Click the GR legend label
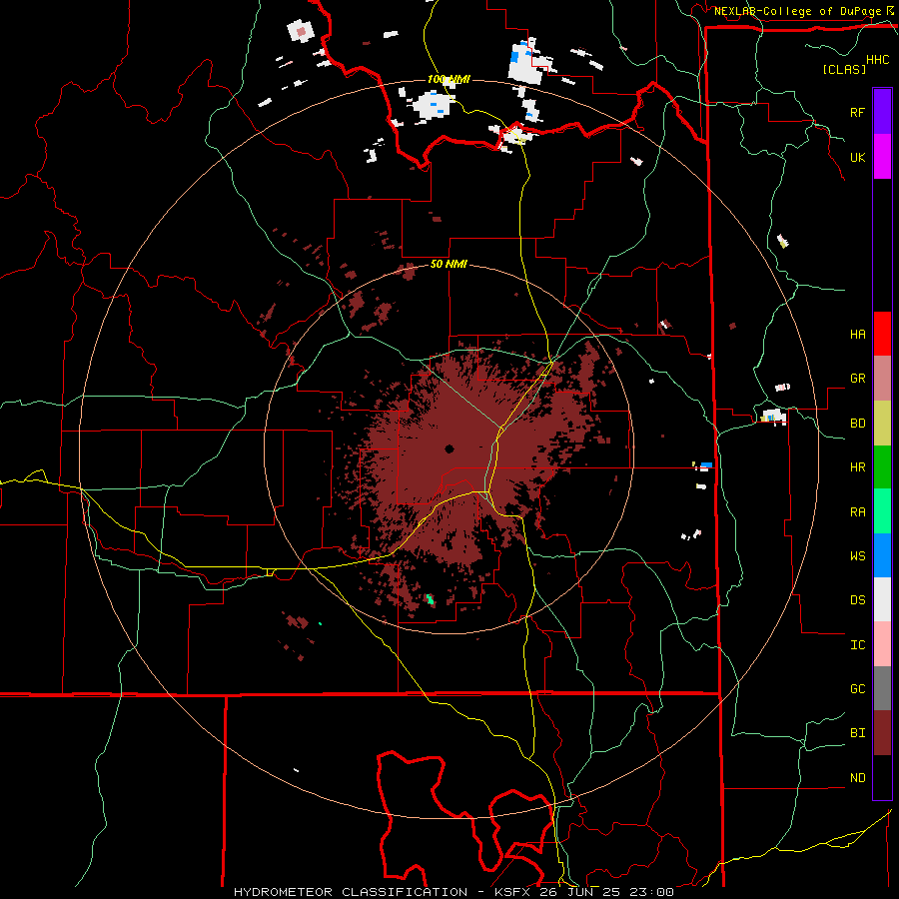 857,379
